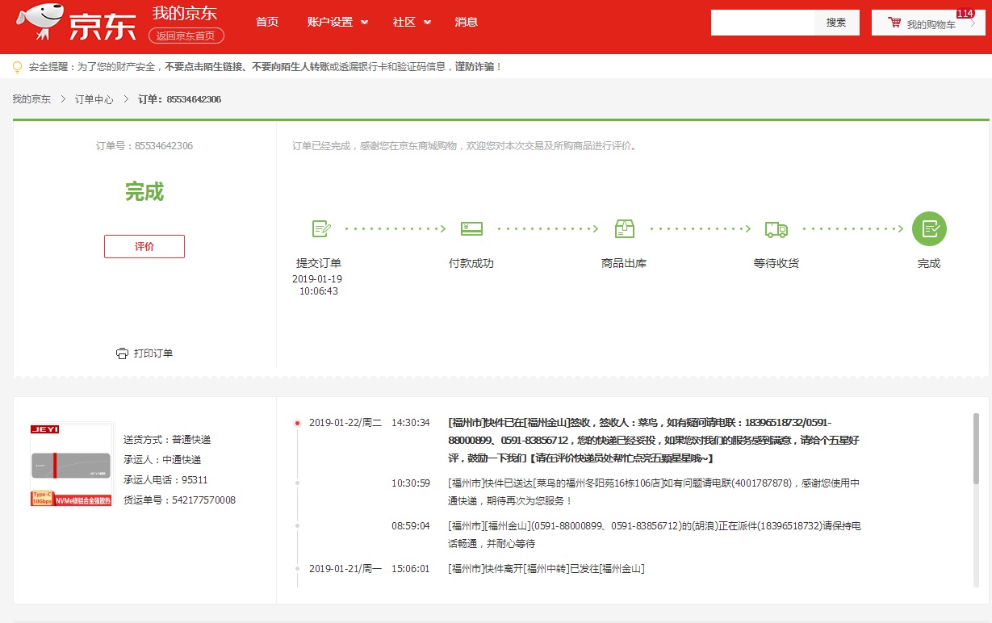The height and width of the screenshot is (623, 992).
Task: Expand the 社区 dropdown menu
Action: tap(412, 22)
